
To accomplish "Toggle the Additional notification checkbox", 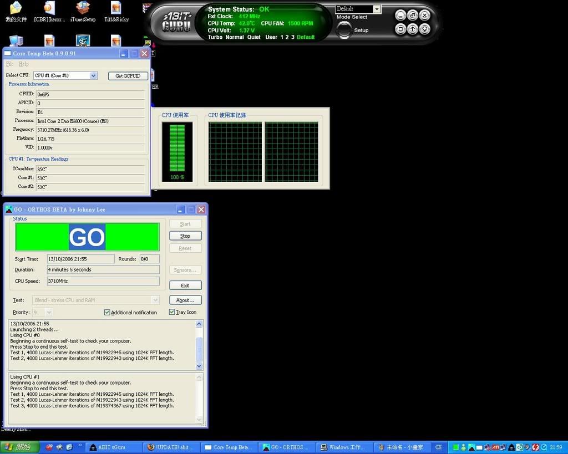I will [107, 312].
